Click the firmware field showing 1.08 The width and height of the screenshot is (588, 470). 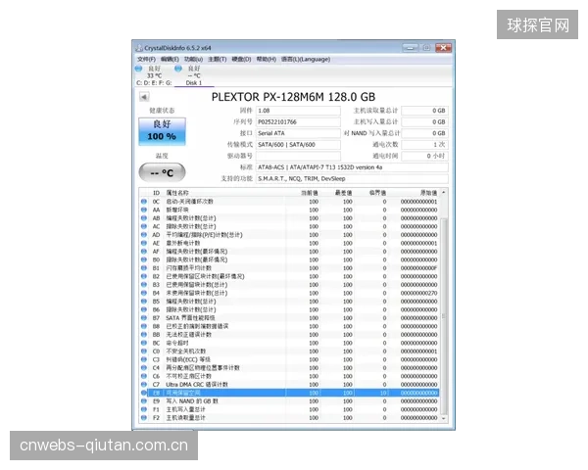[x=298, y=111]
